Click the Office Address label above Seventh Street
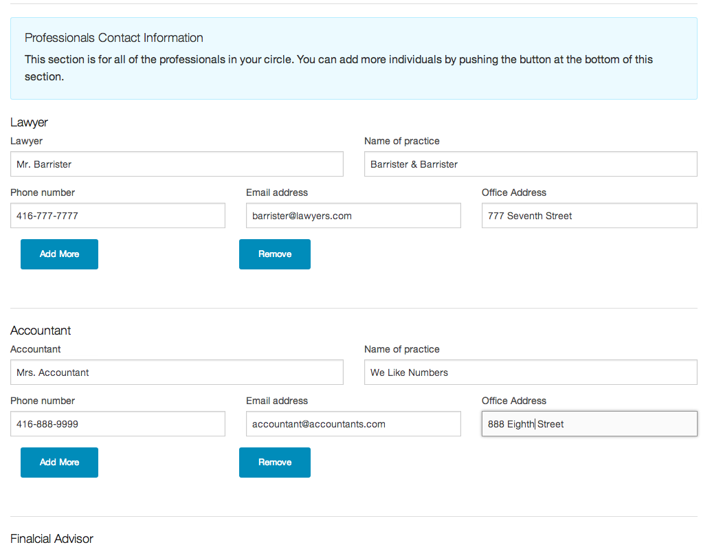The image size is (712, 545). [x=513, y=192]
